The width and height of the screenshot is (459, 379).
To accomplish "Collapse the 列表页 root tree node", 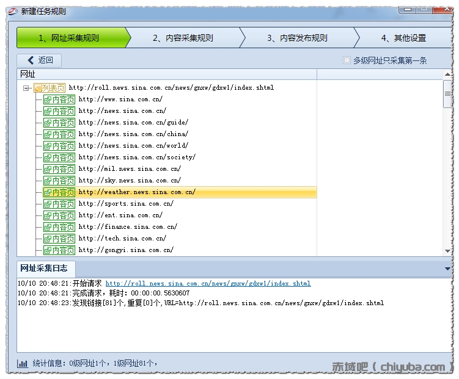I will point(26,88).
